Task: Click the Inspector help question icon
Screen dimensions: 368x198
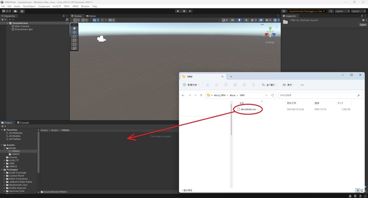Action: click(363, 20)
